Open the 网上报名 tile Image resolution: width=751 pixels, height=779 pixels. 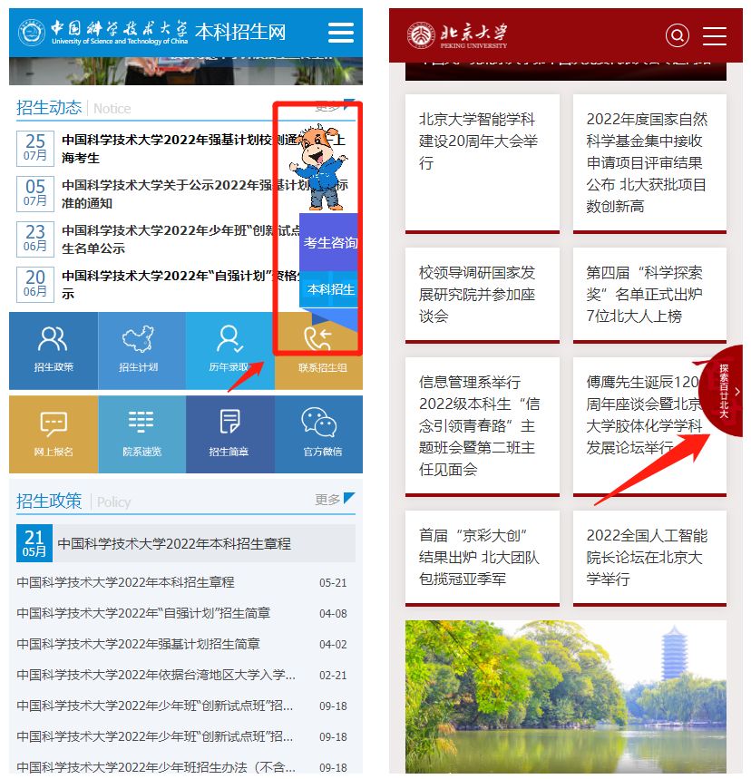(54, 434)
